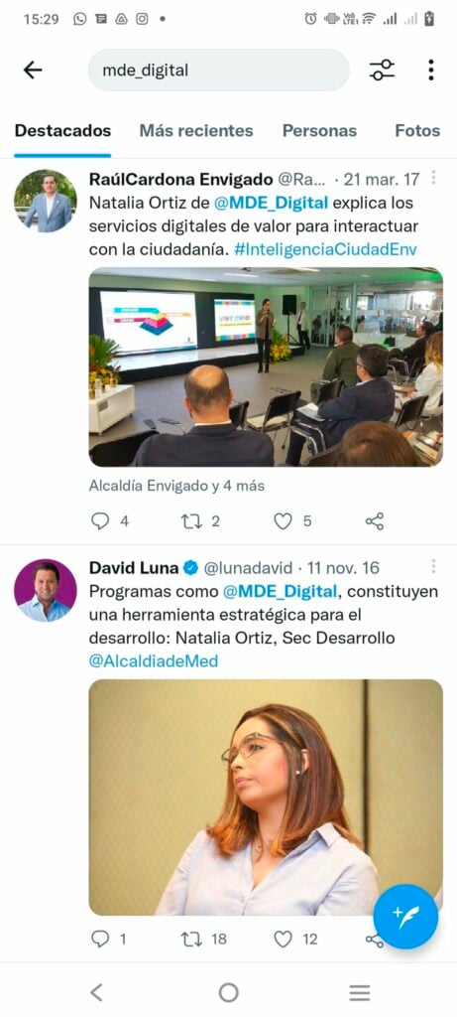Open RaúlCardona Envigado profile picture
The height and width of the screenshot is (1017, 457).
click(x=46, y=201)
